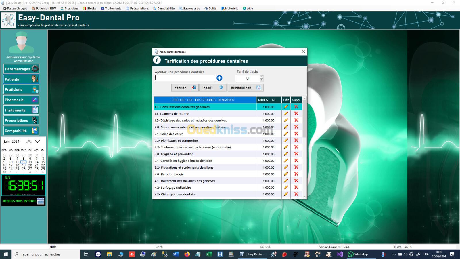Click pencil icon for Surfaçage radiculaire
This screenshot has height=259, width=460.
click(286, 188)
